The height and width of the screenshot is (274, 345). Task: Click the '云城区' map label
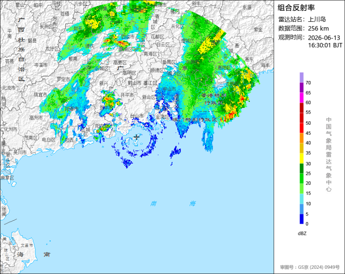(102, 69)
